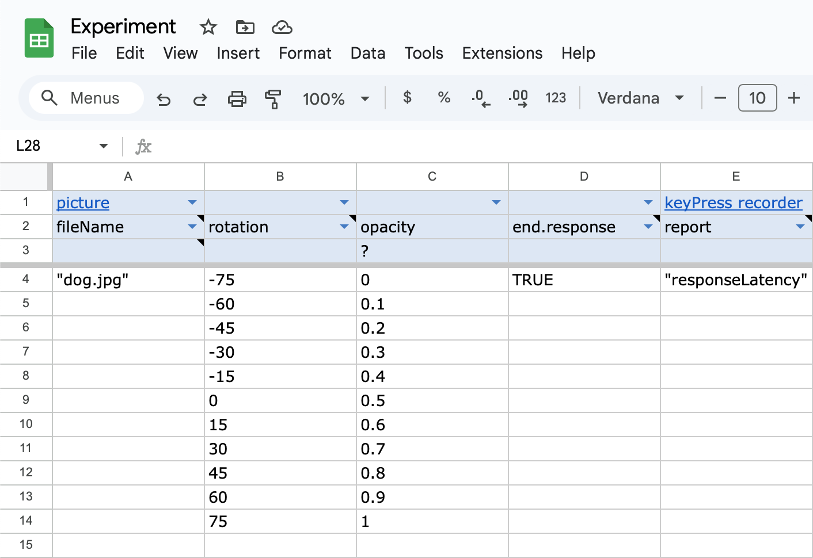Click the fx formula icon
The height and width of the screenshot is (558, 813).
coord(143,147)
